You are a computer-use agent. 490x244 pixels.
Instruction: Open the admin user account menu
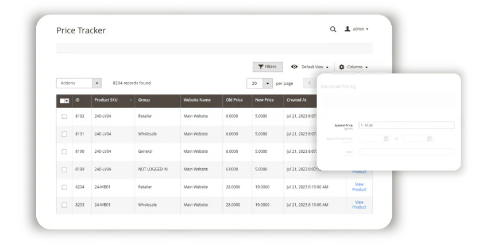[x=357, y=29]
